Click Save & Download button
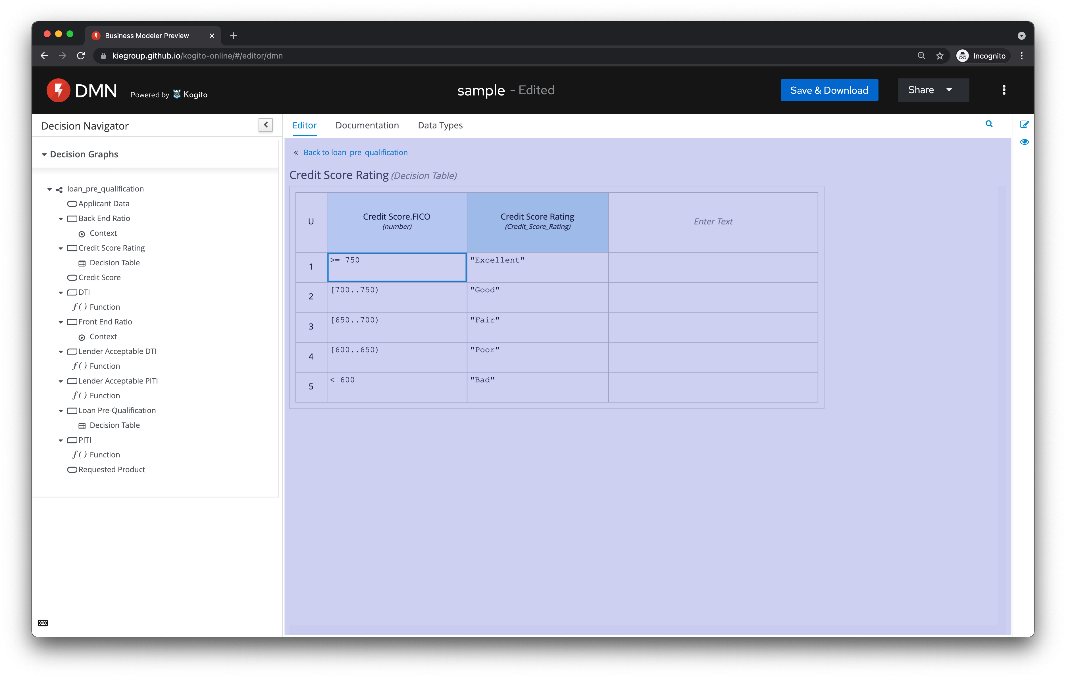 pos(829,90)
